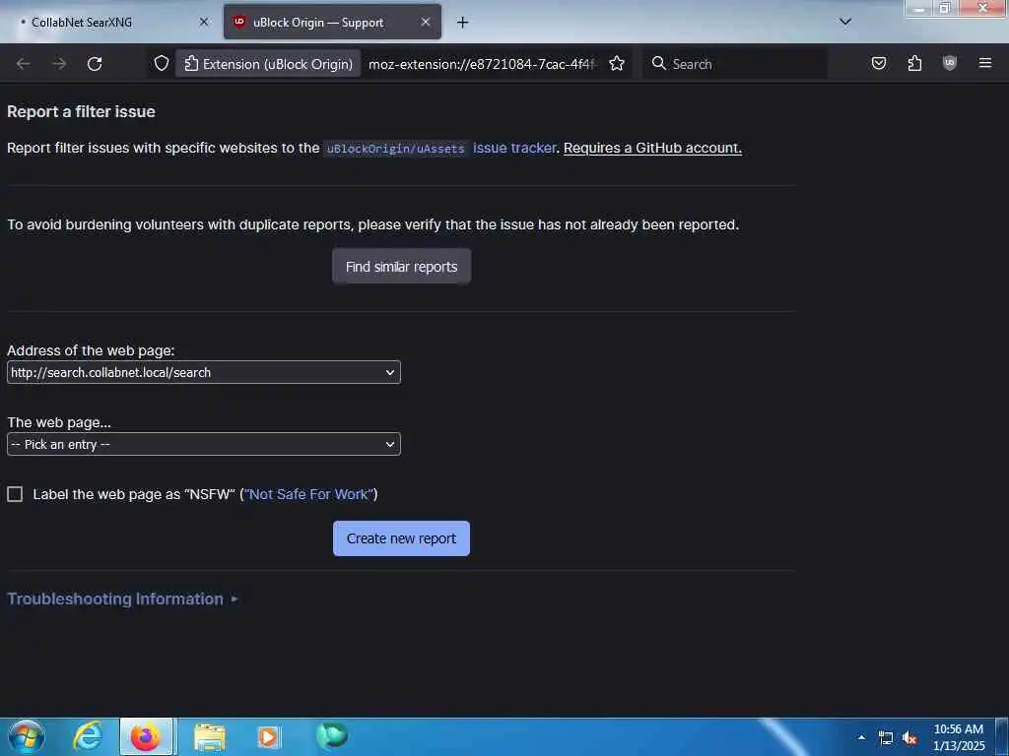The image size is (1009, 756).
Task: Go back to the previous page
Action: (x=24, y=64)
